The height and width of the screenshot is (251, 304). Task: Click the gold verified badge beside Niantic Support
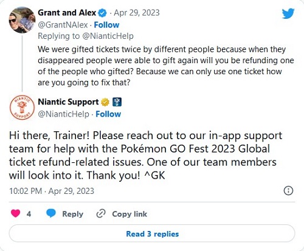click(105, 102)
